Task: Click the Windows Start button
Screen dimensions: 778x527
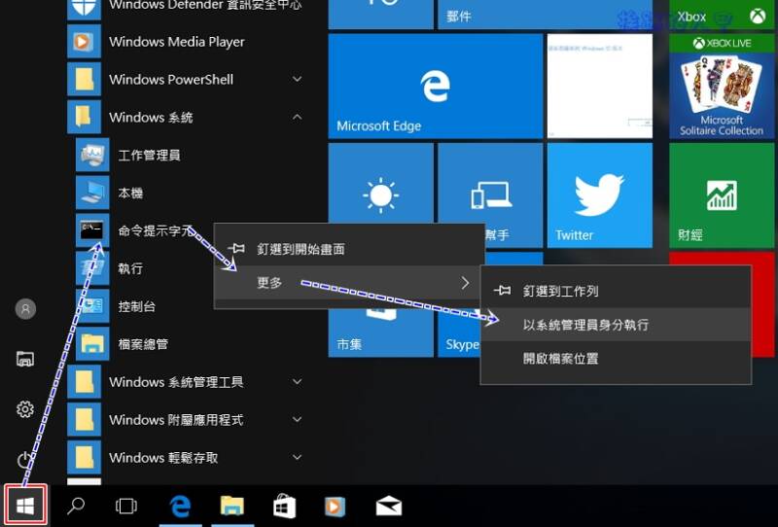Action: [25, 506]
